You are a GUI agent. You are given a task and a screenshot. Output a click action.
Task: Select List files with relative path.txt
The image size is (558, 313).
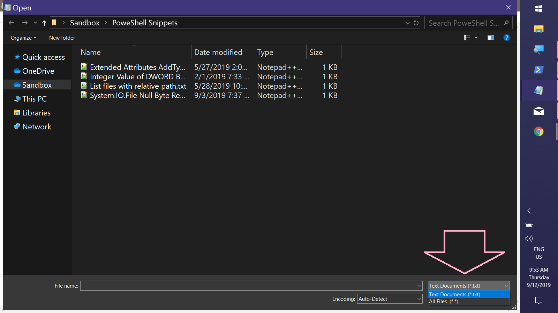pyautogui.click(x=138, y=86)
